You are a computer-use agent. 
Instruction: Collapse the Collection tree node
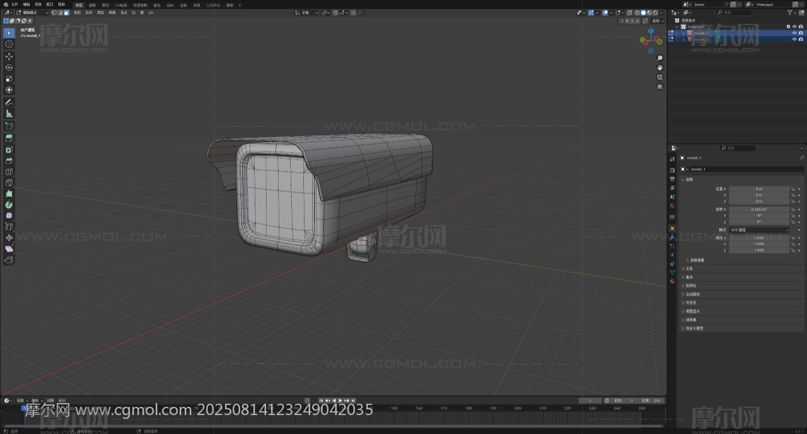(x=677, y=26)
